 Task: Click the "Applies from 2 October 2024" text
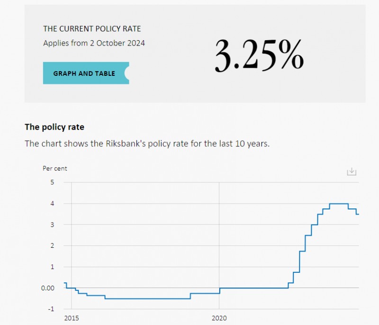pyautogui.click(x=94, y=43)
